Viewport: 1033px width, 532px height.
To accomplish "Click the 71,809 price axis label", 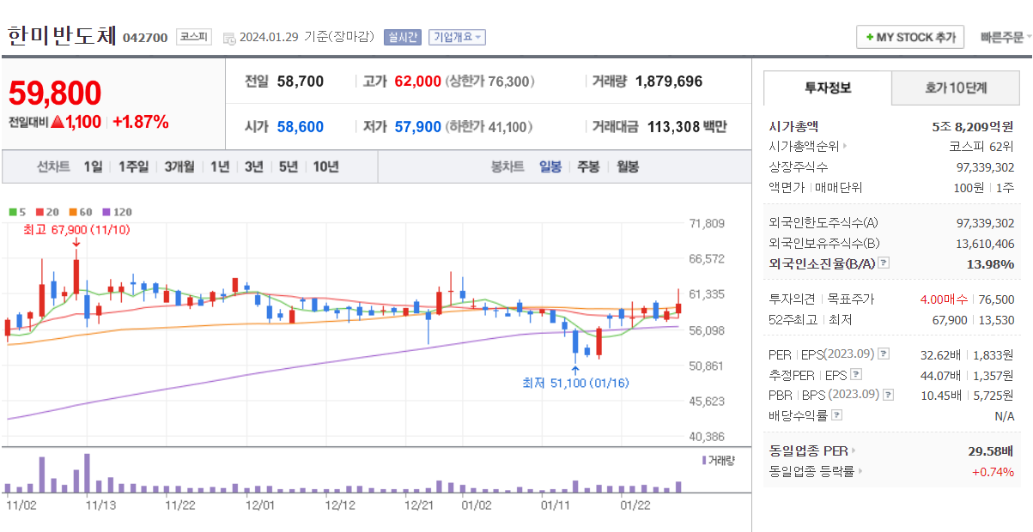I will coord(708,224).
